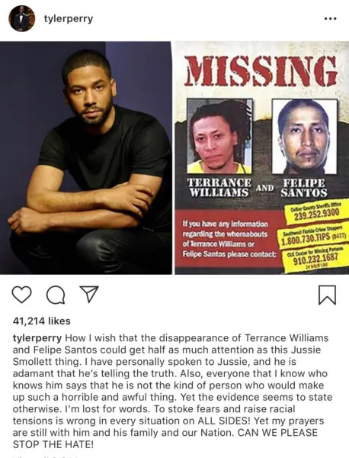349x458 pixels.
Task: Click the red MISSING headline on the poster
Action: point(261,71)
